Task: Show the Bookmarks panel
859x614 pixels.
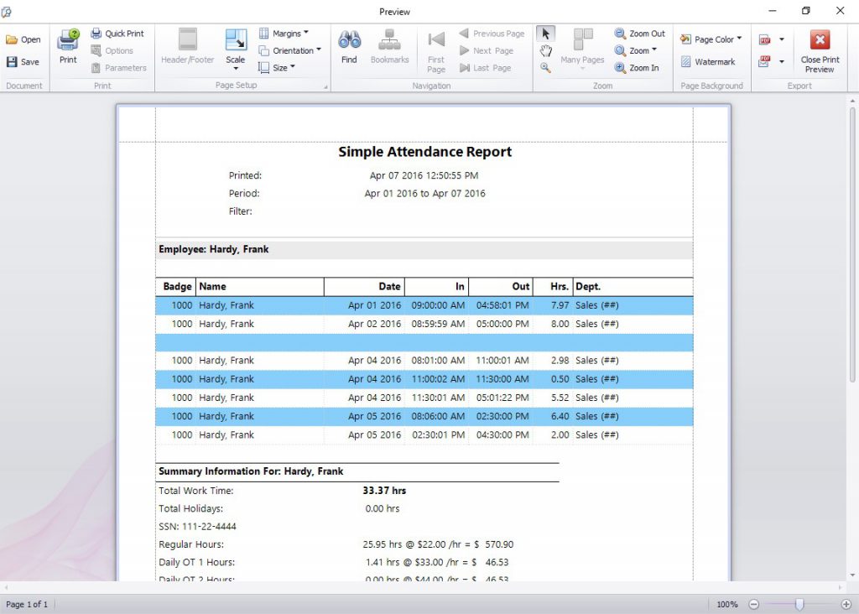Action: click(389, 46)
